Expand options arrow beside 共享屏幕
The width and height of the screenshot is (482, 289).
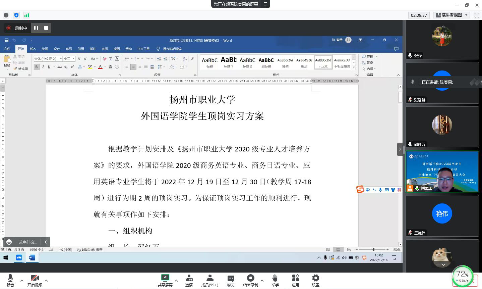(176, 281)
